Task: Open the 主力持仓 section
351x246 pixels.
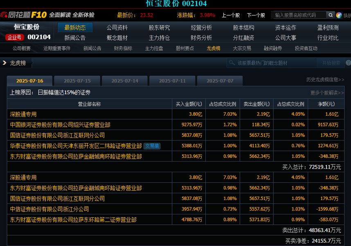Action: (160, 38)
